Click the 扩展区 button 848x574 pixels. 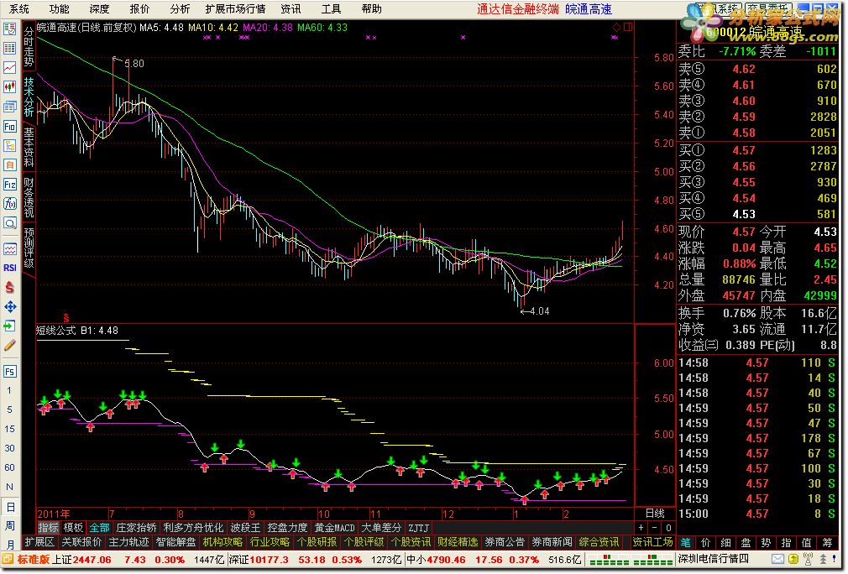[39, 542]
